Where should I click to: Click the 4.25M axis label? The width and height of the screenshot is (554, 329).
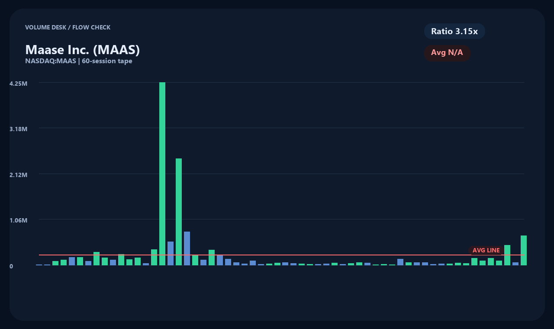click(19, 83)
